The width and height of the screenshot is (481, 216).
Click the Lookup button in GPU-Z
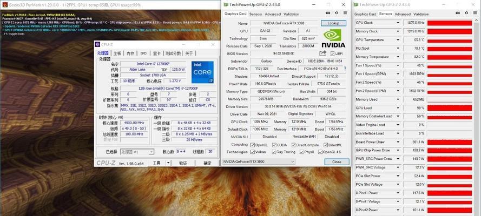point(333,23)
